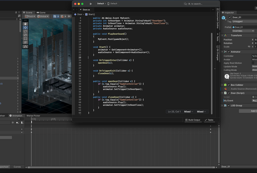Screen dimensions: 257x173
Task: Click the device icon beside Default target
Action: click(x=108, y=3)
